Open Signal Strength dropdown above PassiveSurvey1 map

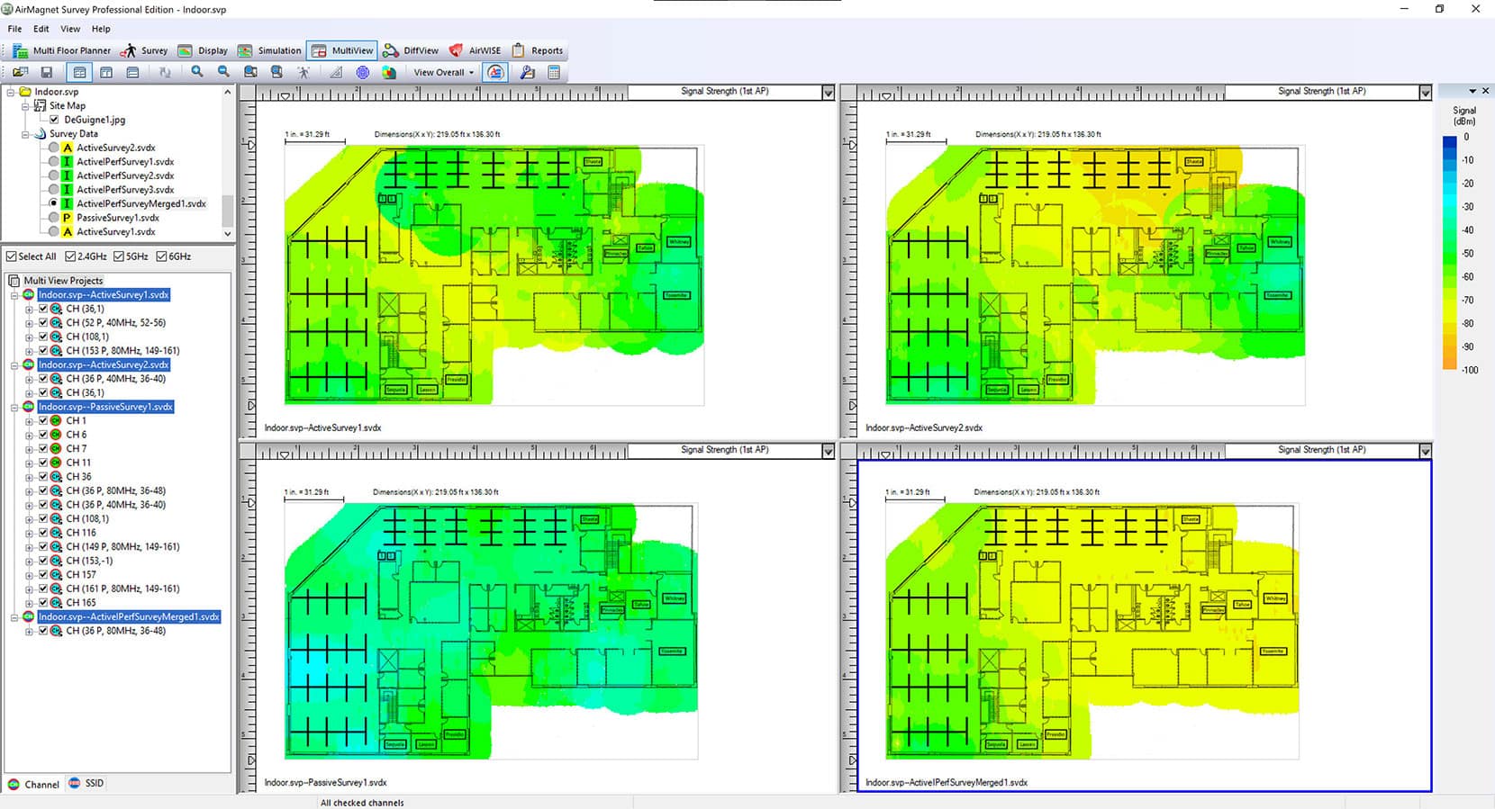point(828,451)
